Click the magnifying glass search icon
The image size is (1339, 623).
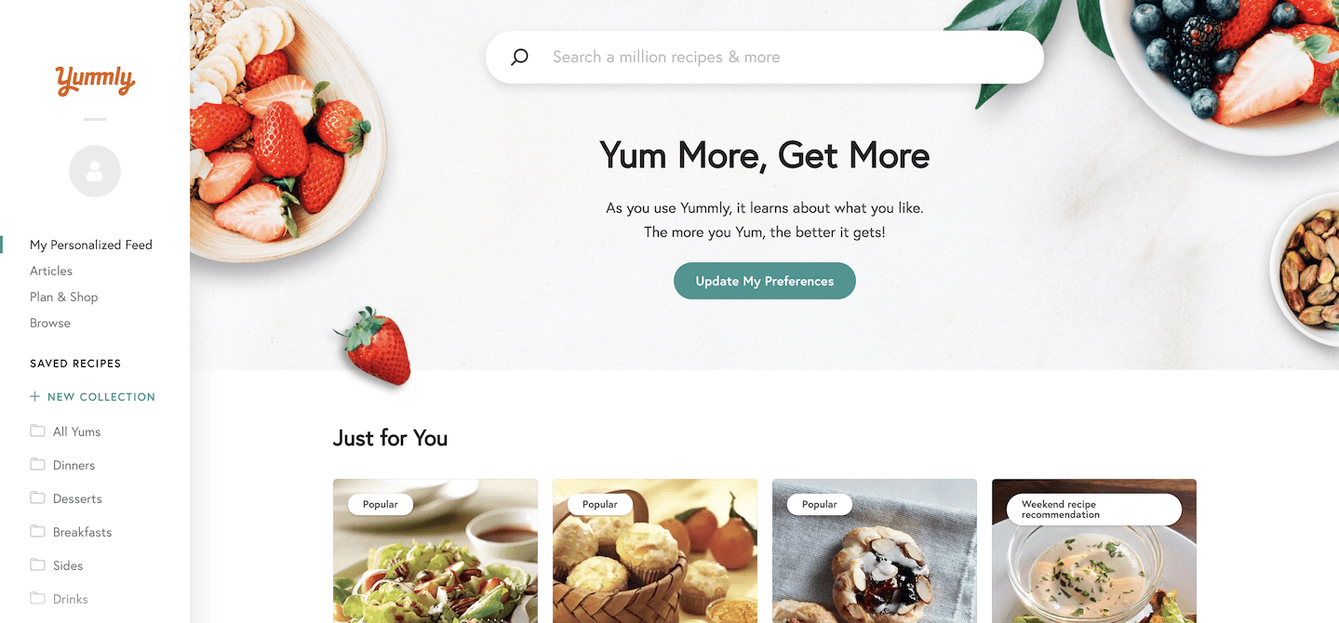(x=519, y=57)
